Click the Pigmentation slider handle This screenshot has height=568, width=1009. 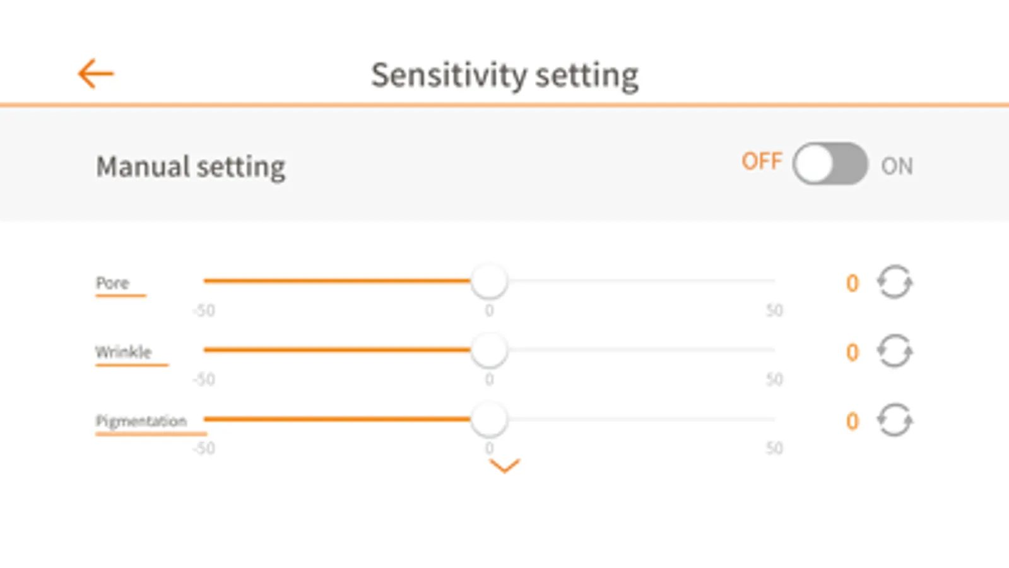489,419
